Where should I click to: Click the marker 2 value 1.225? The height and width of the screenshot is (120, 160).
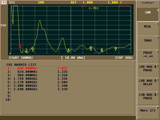62,72
